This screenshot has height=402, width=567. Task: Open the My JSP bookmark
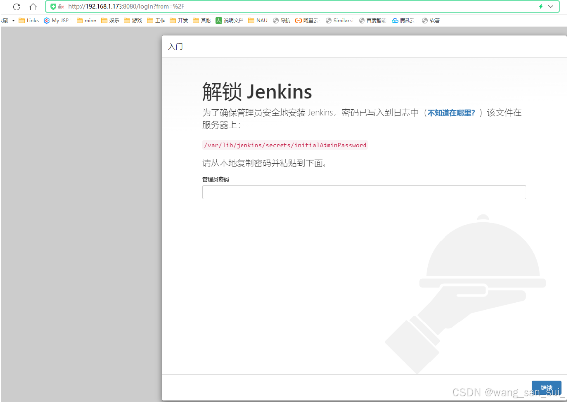56,21
